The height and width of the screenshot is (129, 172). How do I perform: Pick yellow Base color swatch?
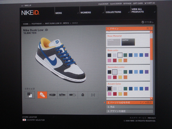[120, 60]
